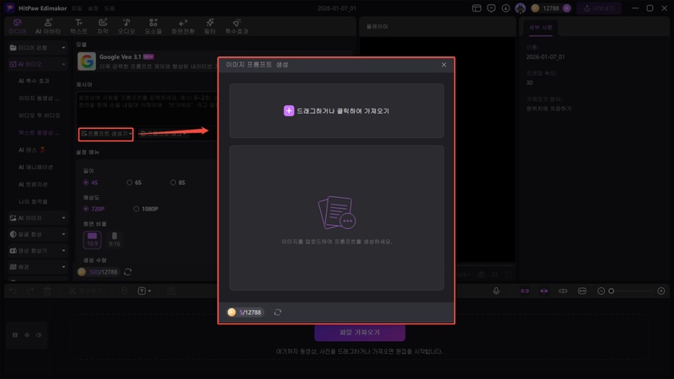
Task: Click the timeline trash delete icon
Action: pyautogui.click(x=47, y=291)
